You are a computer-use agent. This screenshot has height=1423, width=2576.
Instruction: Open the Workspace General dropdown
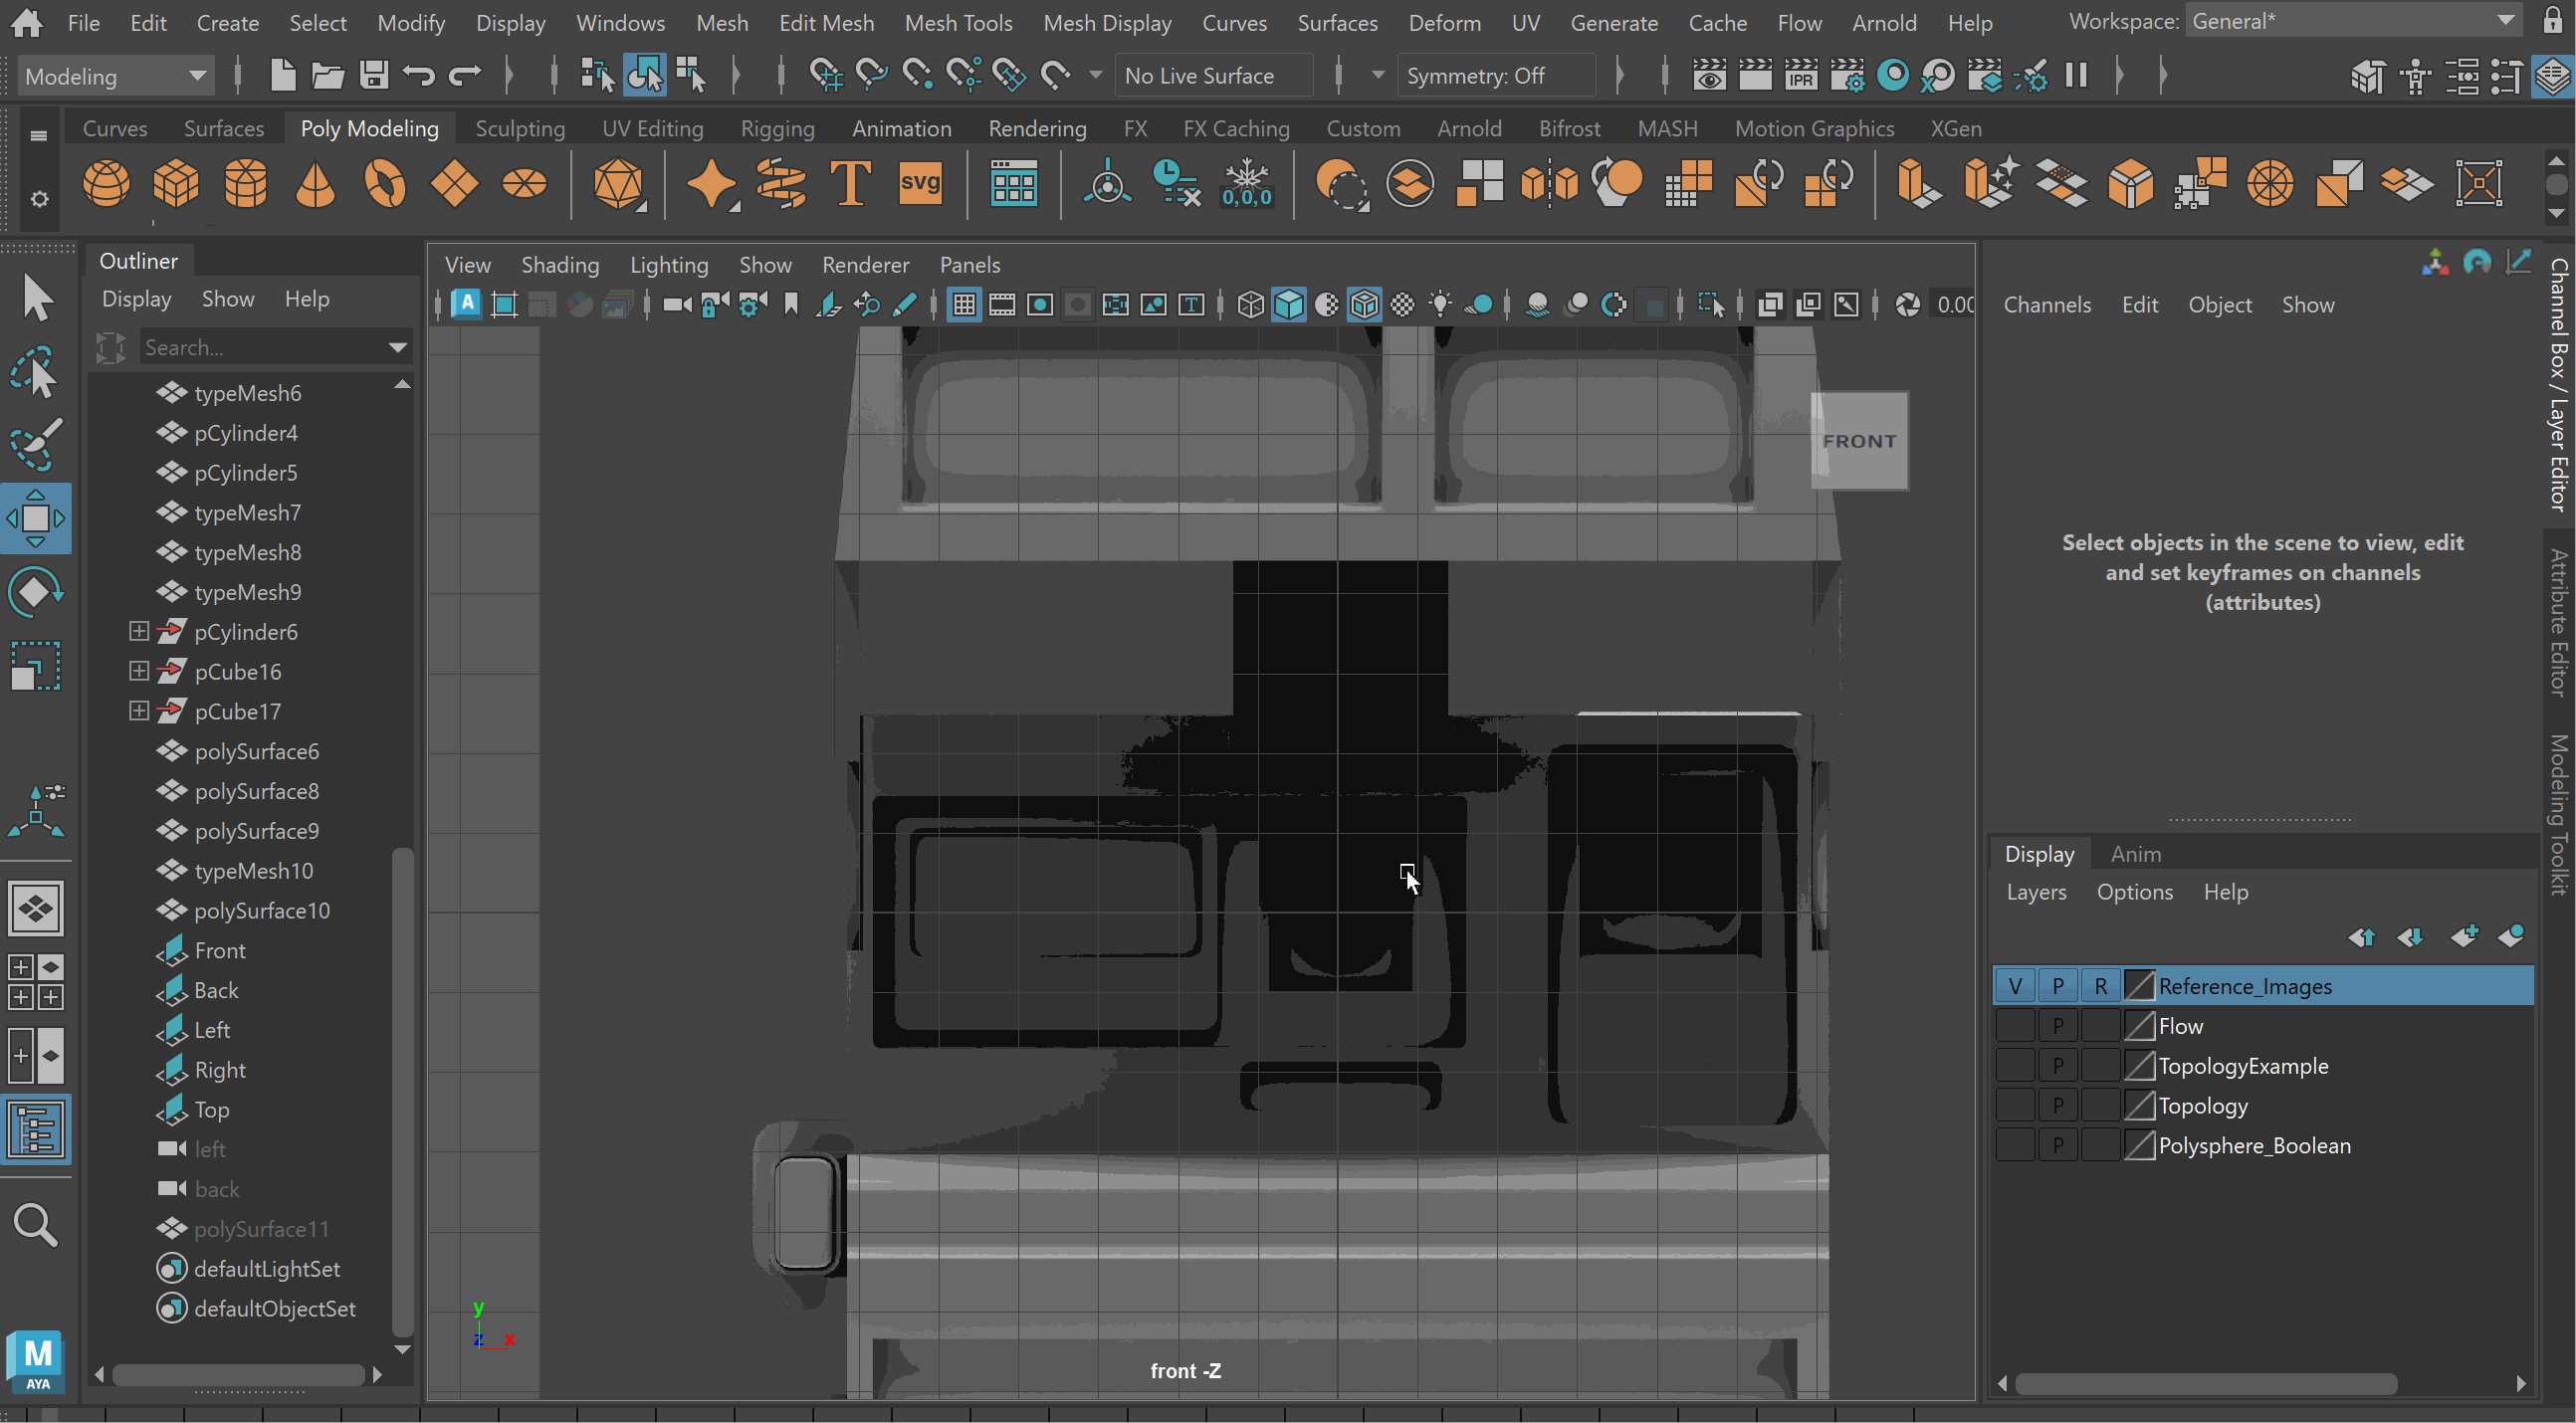point(2355,21)
